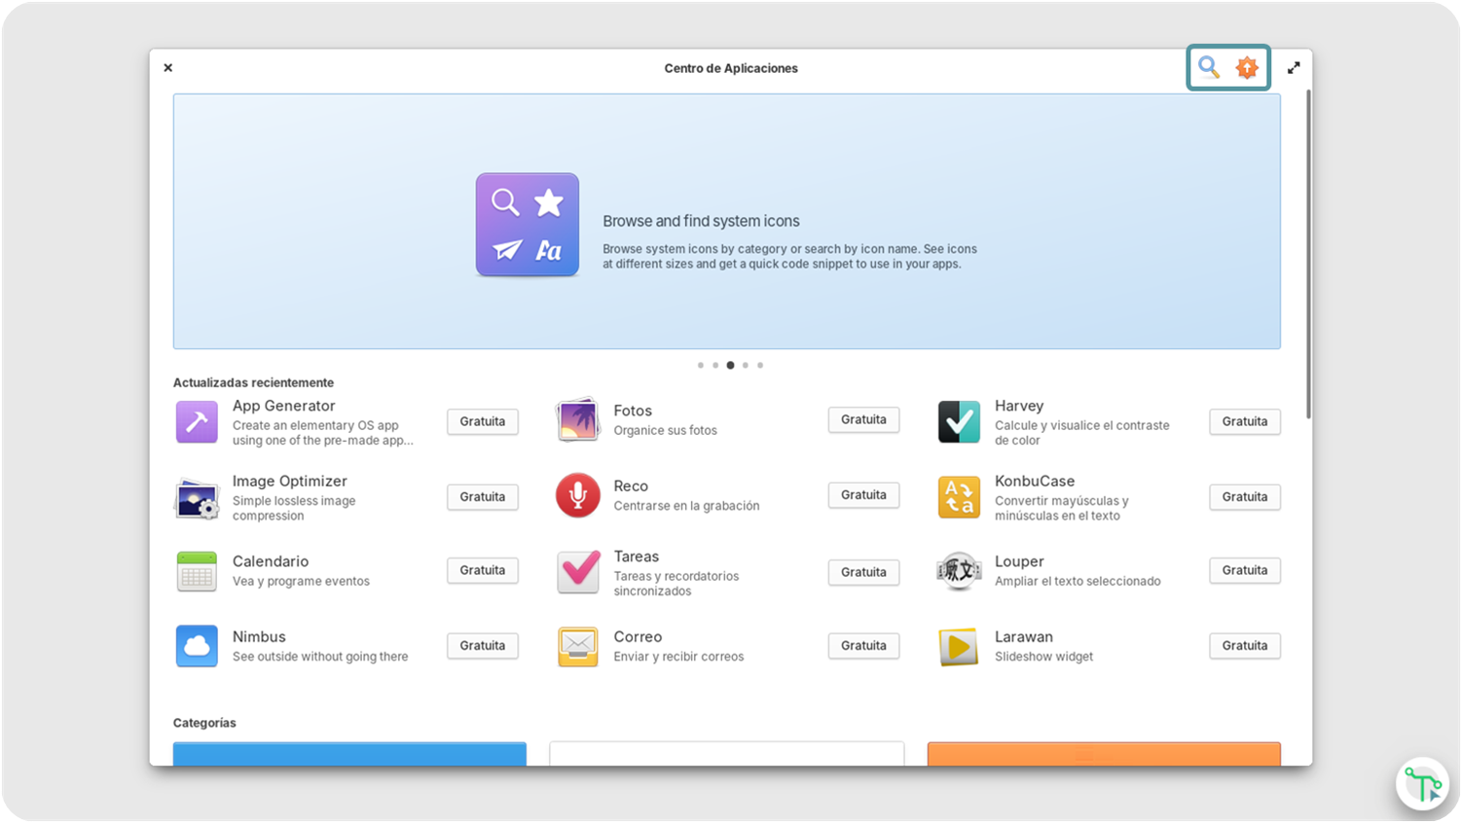Open the system icons banner
This screenshot has height=823, width=1462.
click(727, 221)
